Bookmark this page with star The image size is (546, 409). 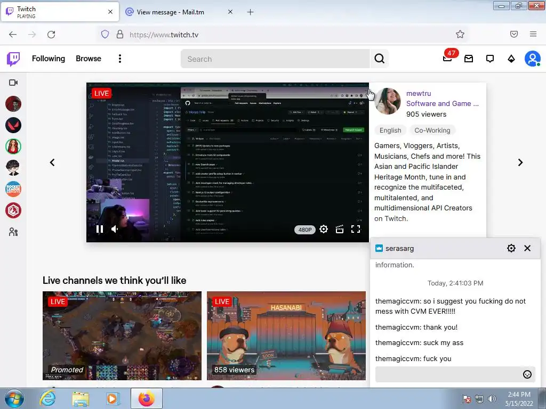(x=460, y=34)
